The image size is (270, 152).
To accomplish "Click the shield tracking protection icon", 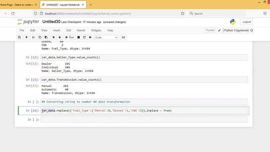I will pos(35,14).
